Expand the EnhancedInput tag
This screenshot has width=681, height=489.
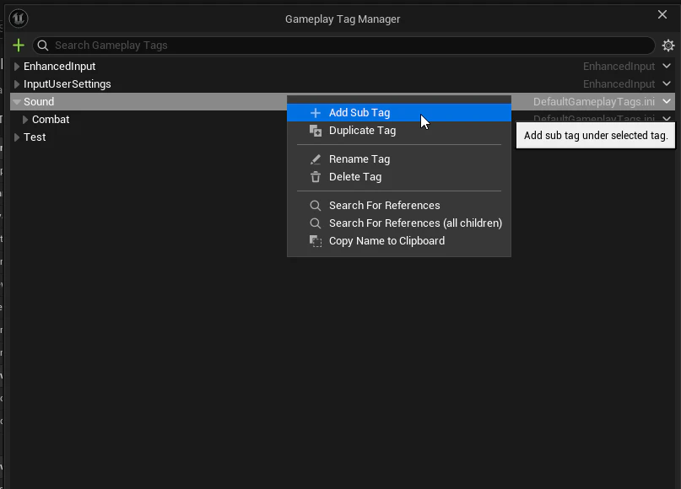point(17,67)
